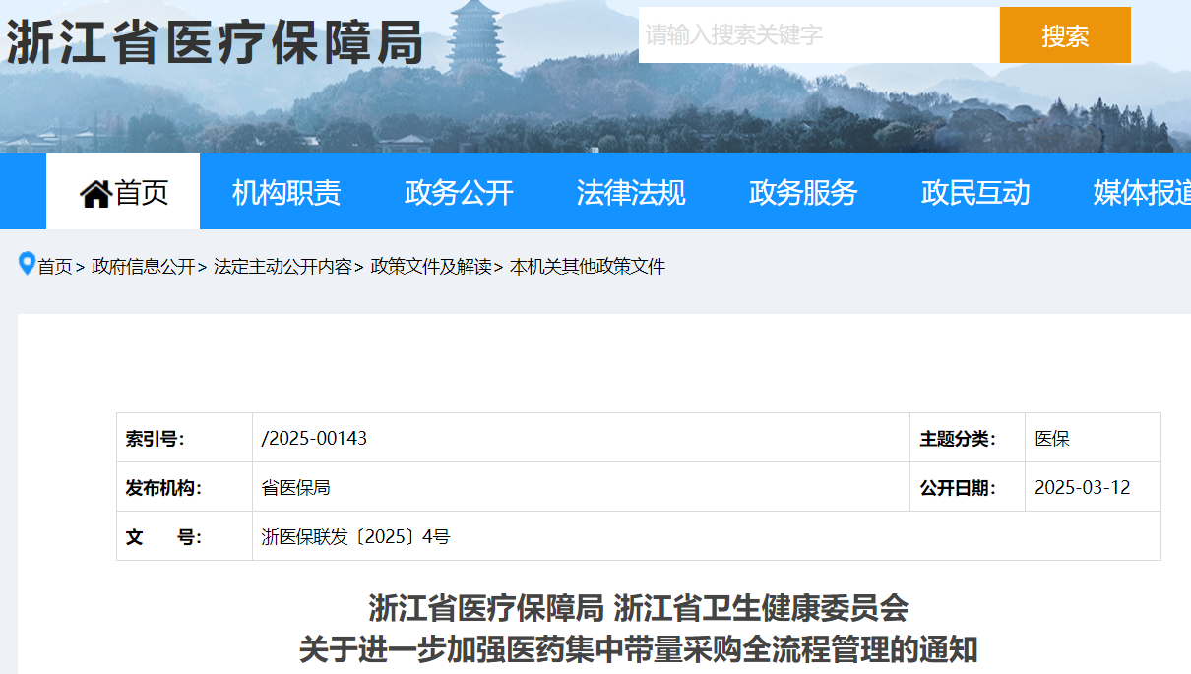Image resolution: width=1191 pixels, height=674 pixels.
Task: Click the 浙江省医疗保障局 site title
Action: [x=216, y=42]
